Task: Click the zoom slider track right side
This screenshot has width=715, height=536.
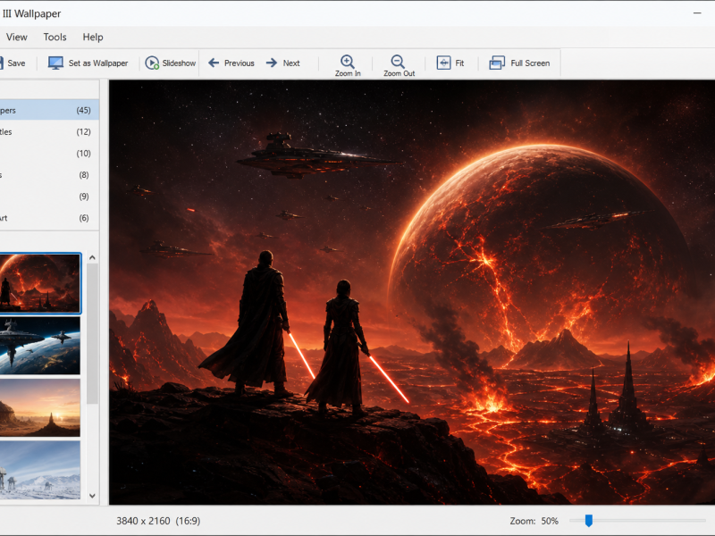Action: tap(650, 520)
